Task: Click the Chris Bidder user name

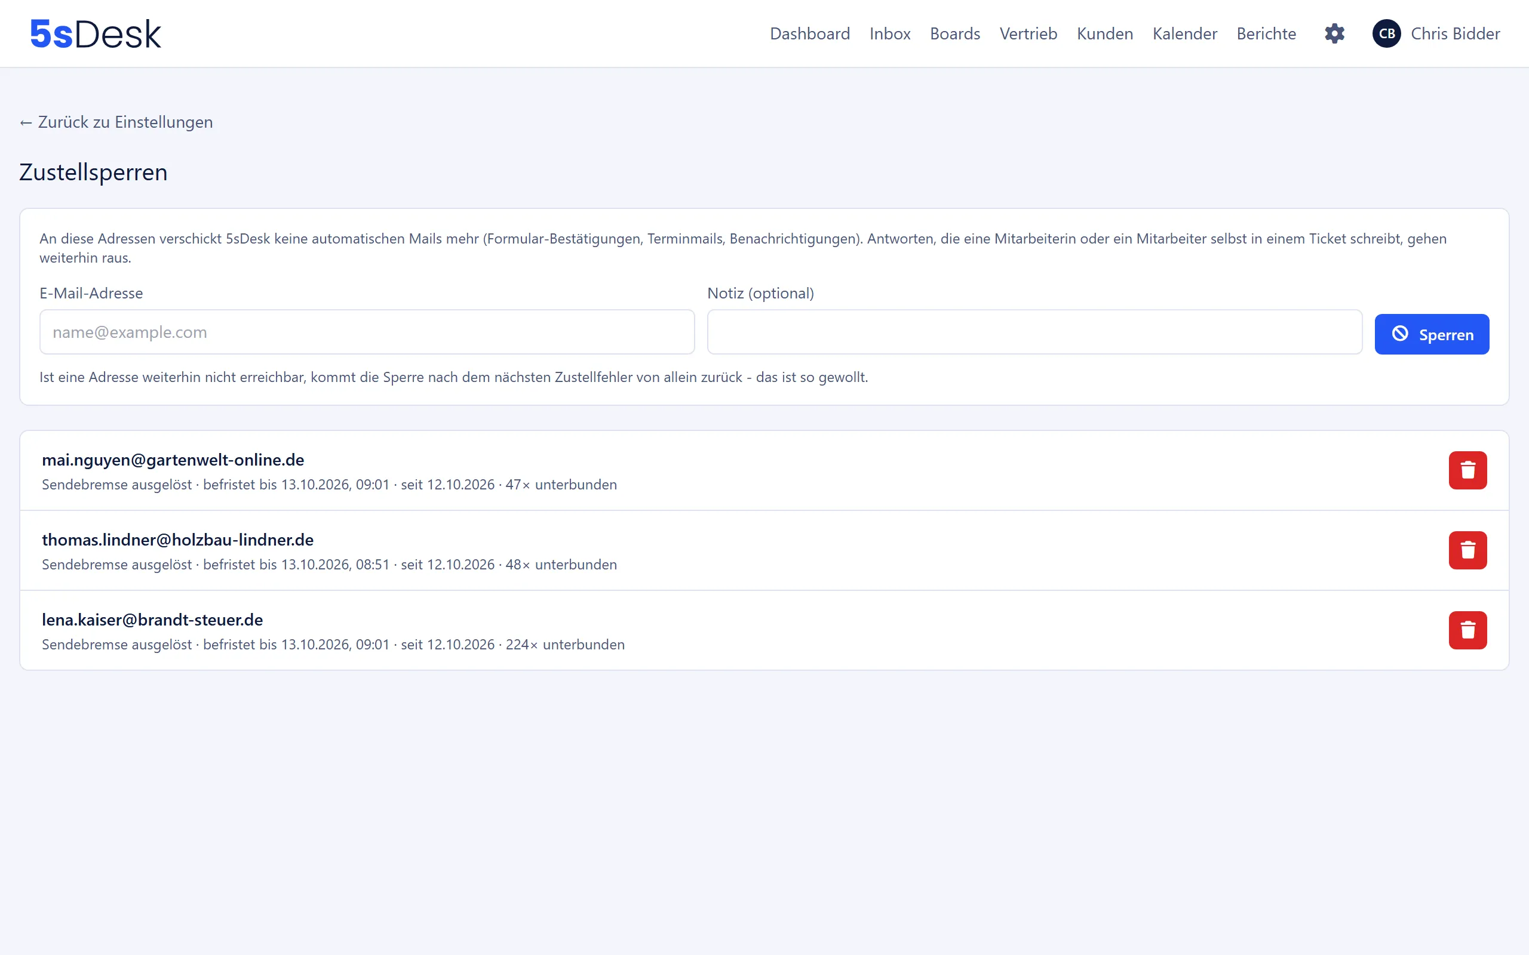Action: click(x=1455, y=33)
